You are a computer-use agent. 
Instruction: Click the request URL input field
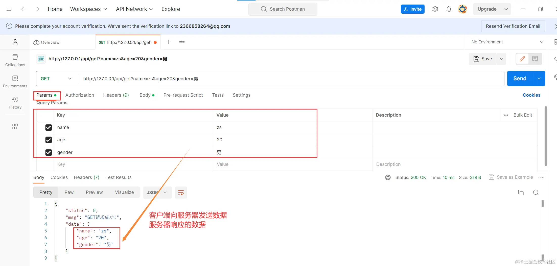coord(291,79)
